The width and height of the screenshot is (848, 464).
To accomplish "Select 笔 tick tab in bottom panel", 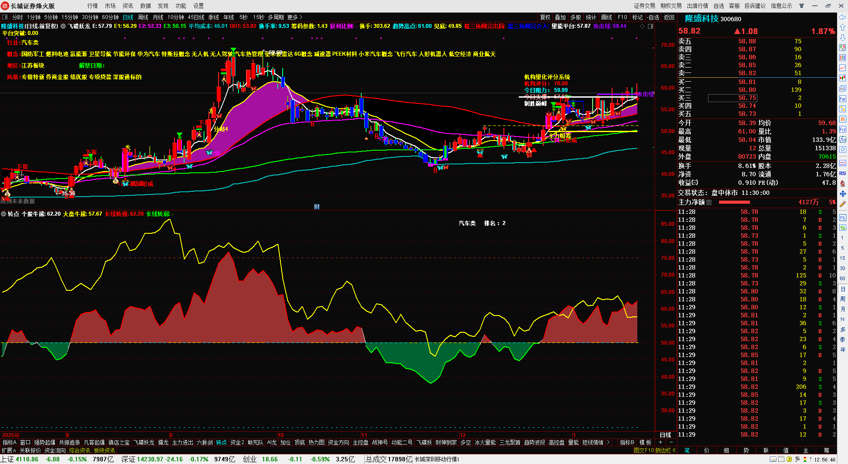I will tap(687, 450).
